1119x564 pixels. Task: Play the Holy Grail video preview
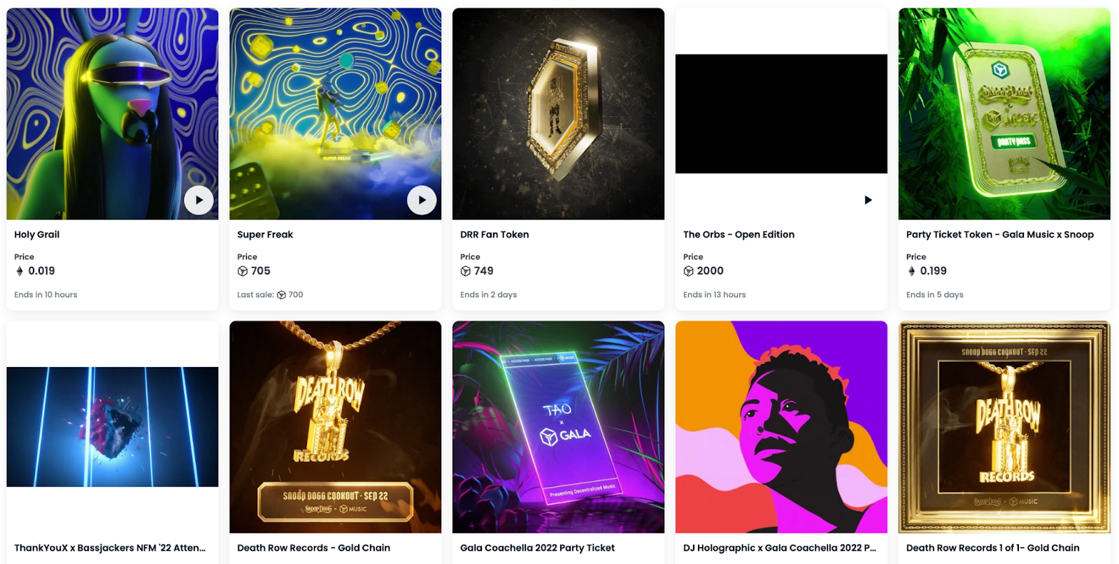[x=199, y=200]
